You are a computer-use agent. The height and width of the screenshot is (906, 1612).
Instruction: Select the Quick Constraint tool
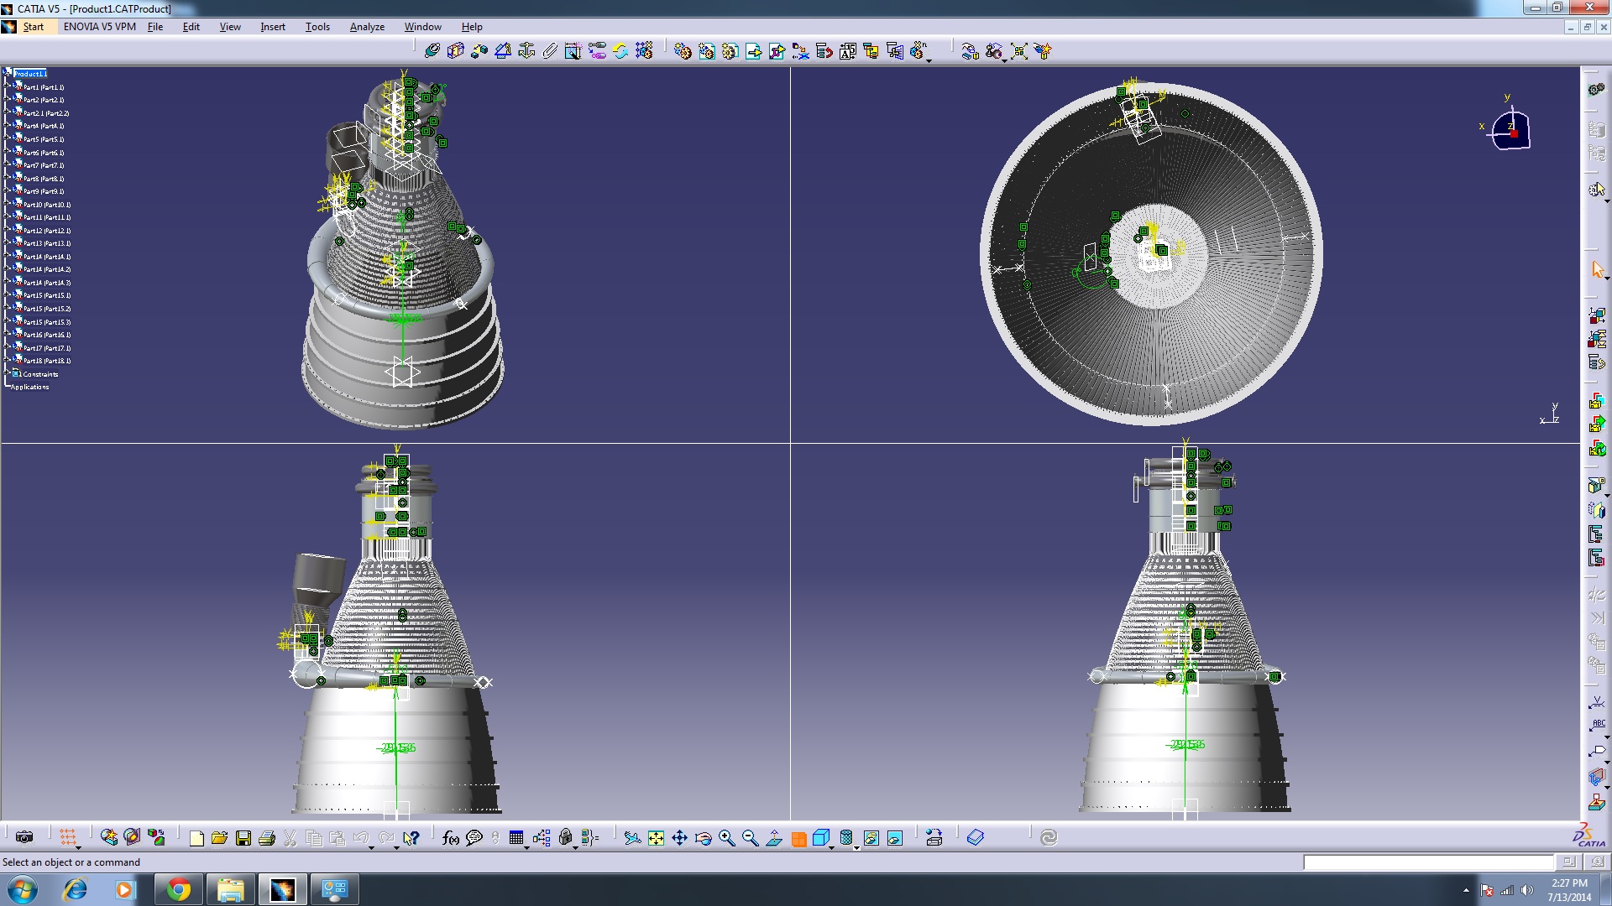coord(573,51)
